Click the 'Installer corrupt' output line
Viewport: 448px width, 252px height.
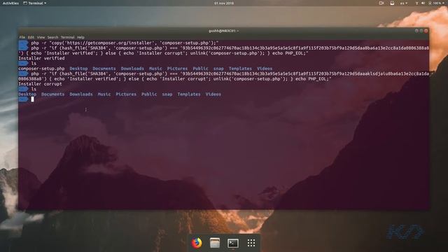click(x=40, y=84)
